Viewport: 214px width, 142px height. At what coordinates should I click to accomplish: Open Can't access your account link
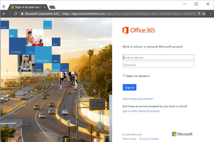pos(138,99)
